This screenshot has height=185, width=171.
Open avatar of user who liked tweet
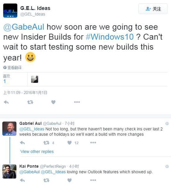point(35,79)
